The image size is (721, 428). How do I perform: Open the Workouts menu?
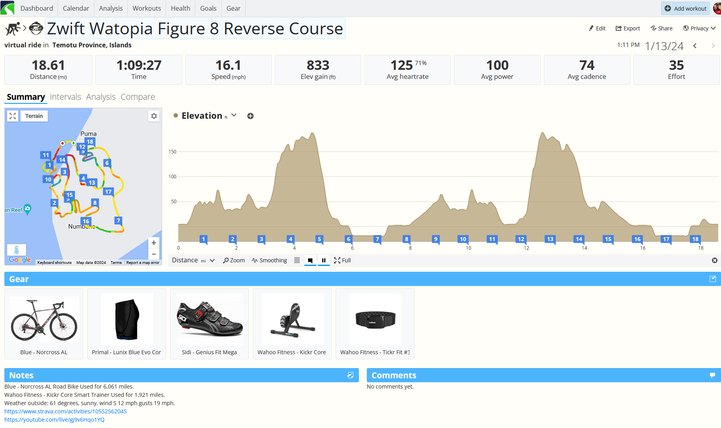click(x=147, y=8)
